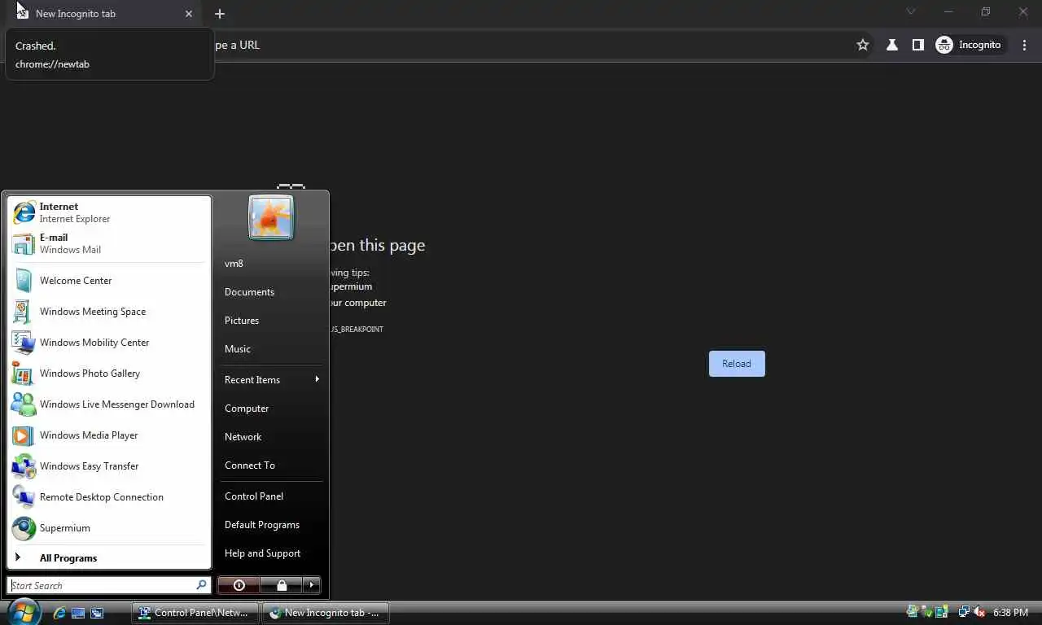Click Show Desktop in Quick Launch
1042x625 pixels.
[78, 613]
